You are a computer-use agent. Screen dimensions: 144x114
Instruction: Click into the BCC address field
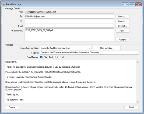point(69,26)
